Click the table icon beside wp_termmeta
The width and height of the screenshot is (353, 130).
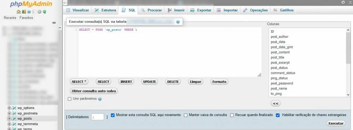pyautogui.click(x=14, y=124)
